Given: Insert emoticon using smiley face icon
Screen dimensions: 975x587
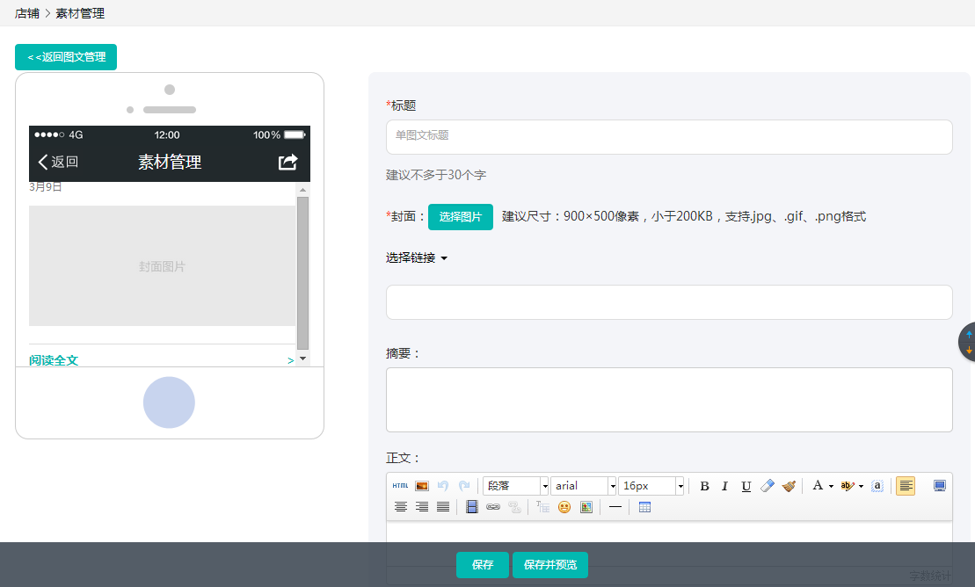Looking at the screenshot, I should click(564, 507).
